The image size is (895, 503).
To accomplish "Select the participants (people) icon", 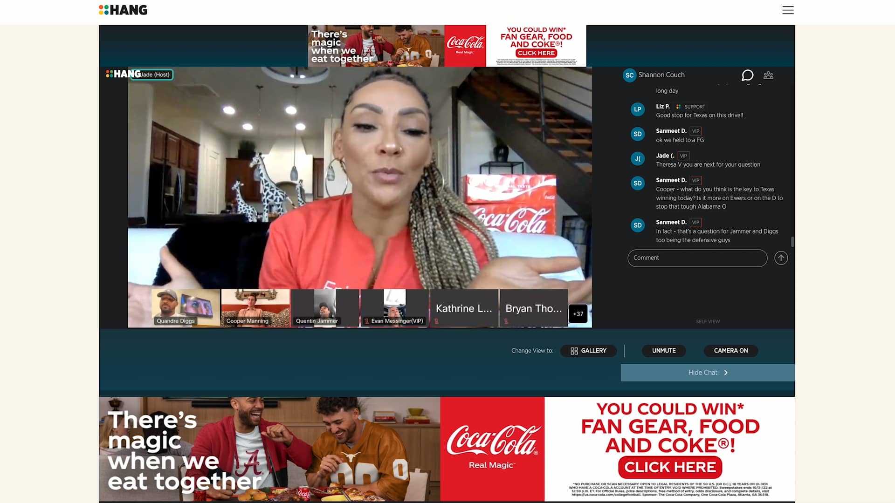I will pos(768,75).
